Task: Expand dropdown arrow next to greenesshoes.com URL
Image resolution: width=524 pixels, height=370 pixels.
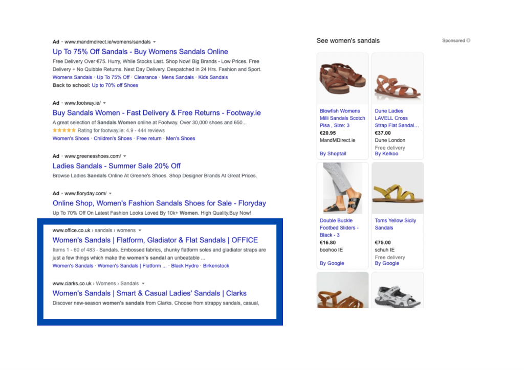Action: pyautogui.click(x=125, y=156)
